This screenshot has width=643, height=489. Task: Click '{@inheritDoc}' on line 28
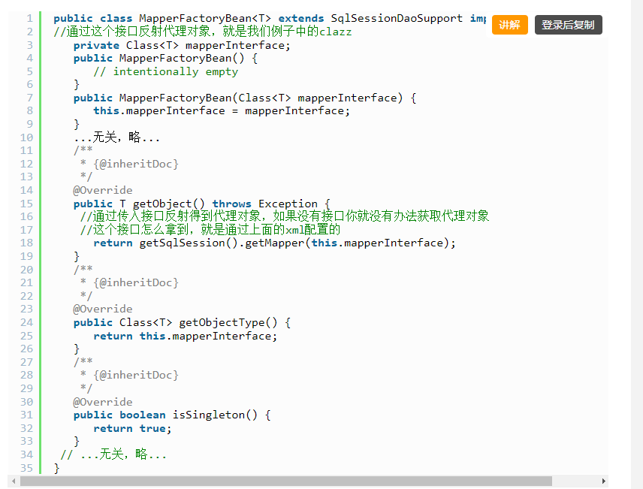pyautogui.click(x=136, y=375)
